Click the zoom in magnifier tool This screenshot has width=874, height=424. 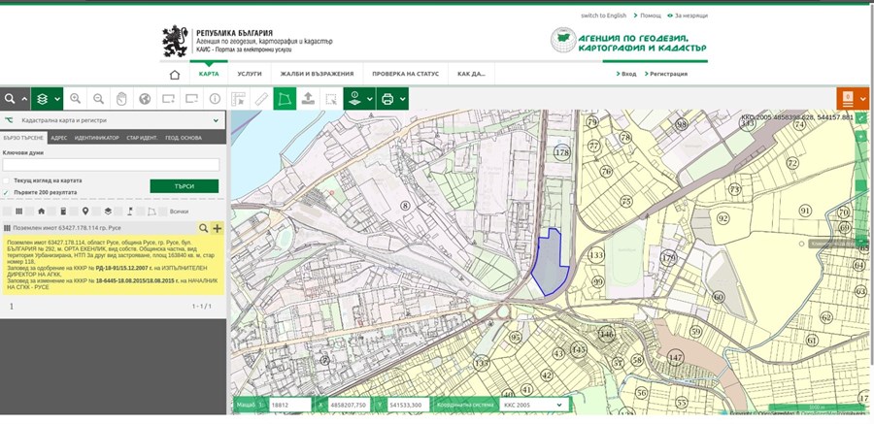click(x=76, y=99)
